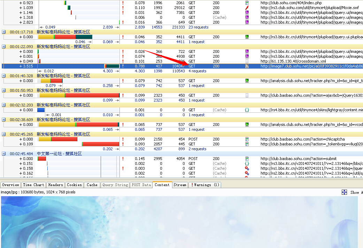Click the document icon of the chkcaptcha POST row
The height and width of the screenshot is (248, 363).
point(247,139)
